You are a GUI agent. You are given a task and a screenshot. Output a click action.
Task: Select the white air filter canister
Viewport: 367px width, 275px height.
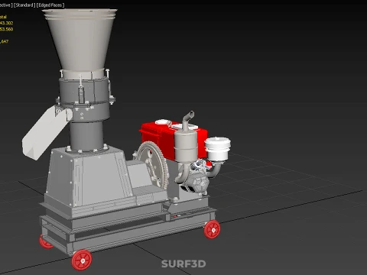(217, 148)
